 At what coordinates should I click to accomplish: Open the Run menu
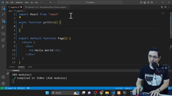click(x=37, y=2)
